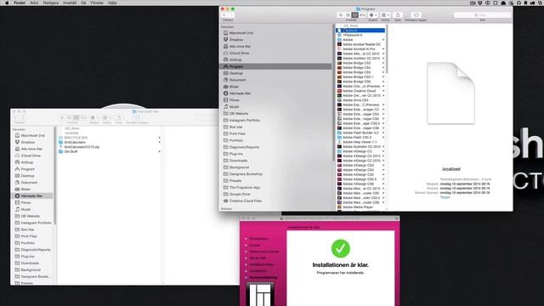Viewport: 544px width, 306px height.
Task: Go forward in Program window
Action: (231, 15)
